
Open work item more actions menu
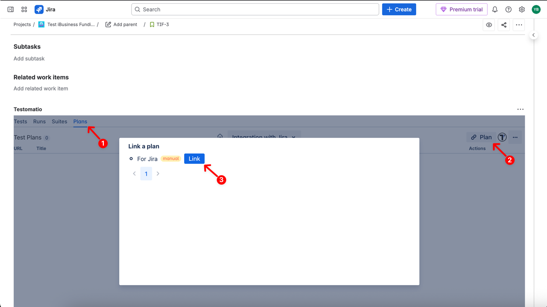519,25
